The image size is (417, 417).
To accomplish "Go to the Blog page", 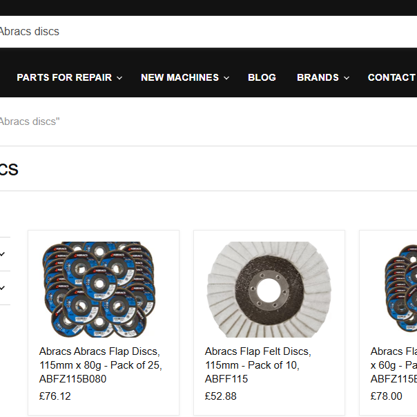I will point(262,77).
